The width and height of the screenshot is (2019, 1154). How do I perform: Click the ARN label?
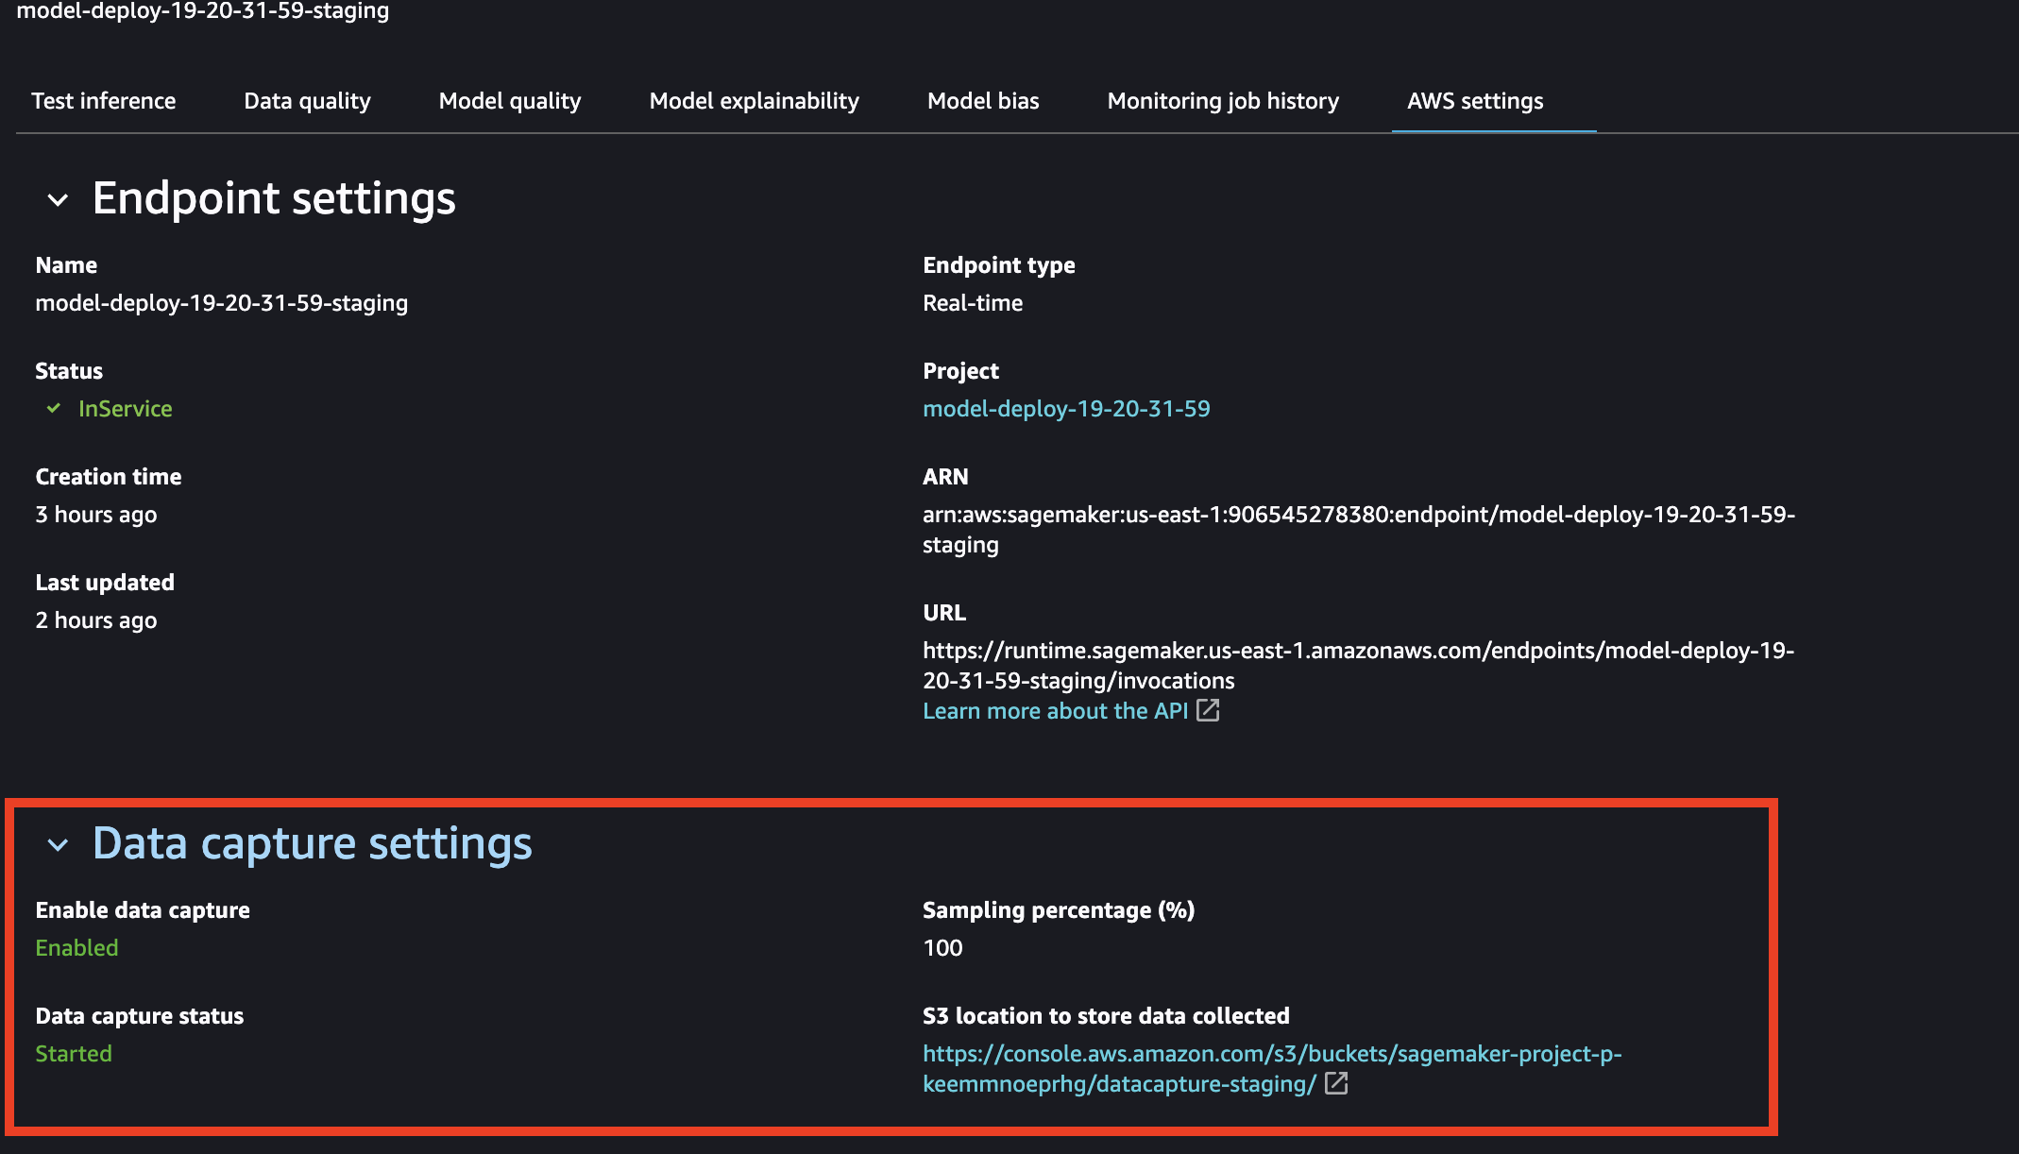click(x=945, y=477)
